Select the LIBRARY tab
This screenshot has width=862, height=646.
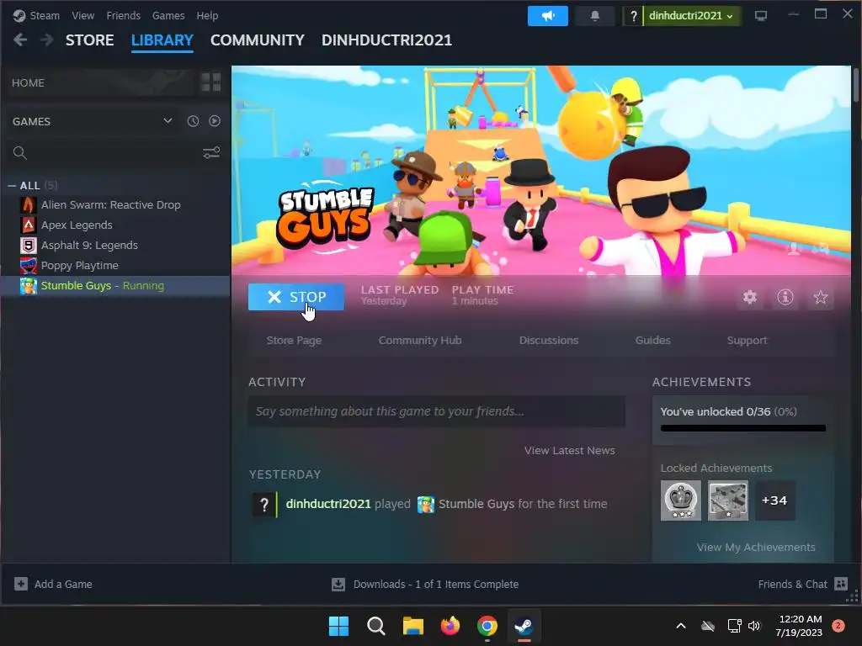[162, 40]
